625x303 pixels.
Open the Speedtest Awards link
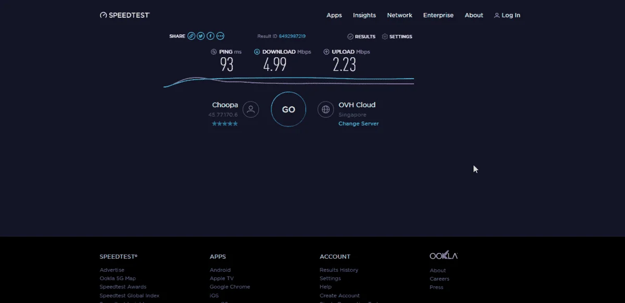(x=123, y=287)
